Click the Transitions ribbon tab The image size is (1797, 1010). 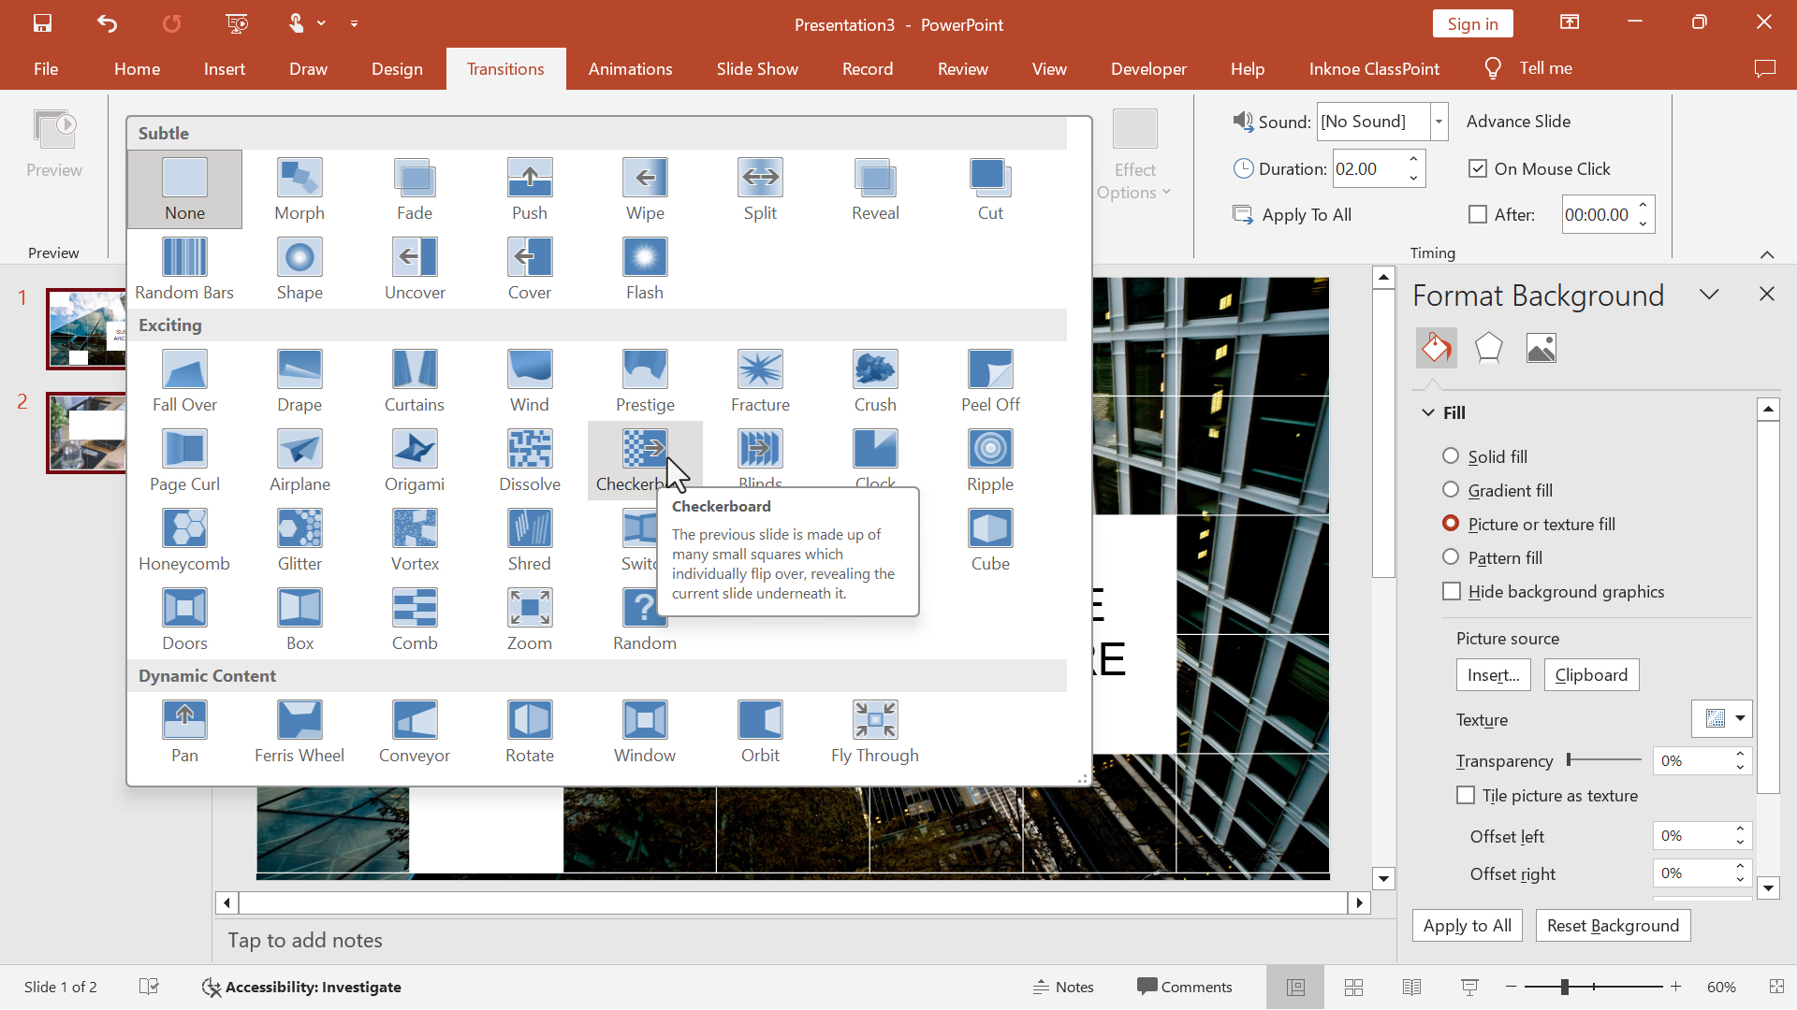pos(504,68)
